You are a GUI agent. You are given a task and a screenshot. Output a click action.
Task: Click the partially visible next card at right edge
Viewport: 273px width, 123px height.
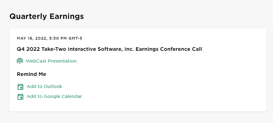tap(272, 70)
